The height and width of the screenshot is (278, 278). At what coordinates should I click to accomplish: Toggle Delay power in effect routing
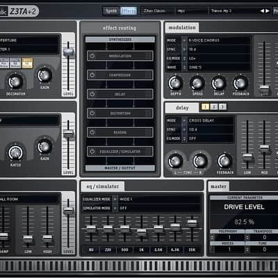click(x=92, y=94)
